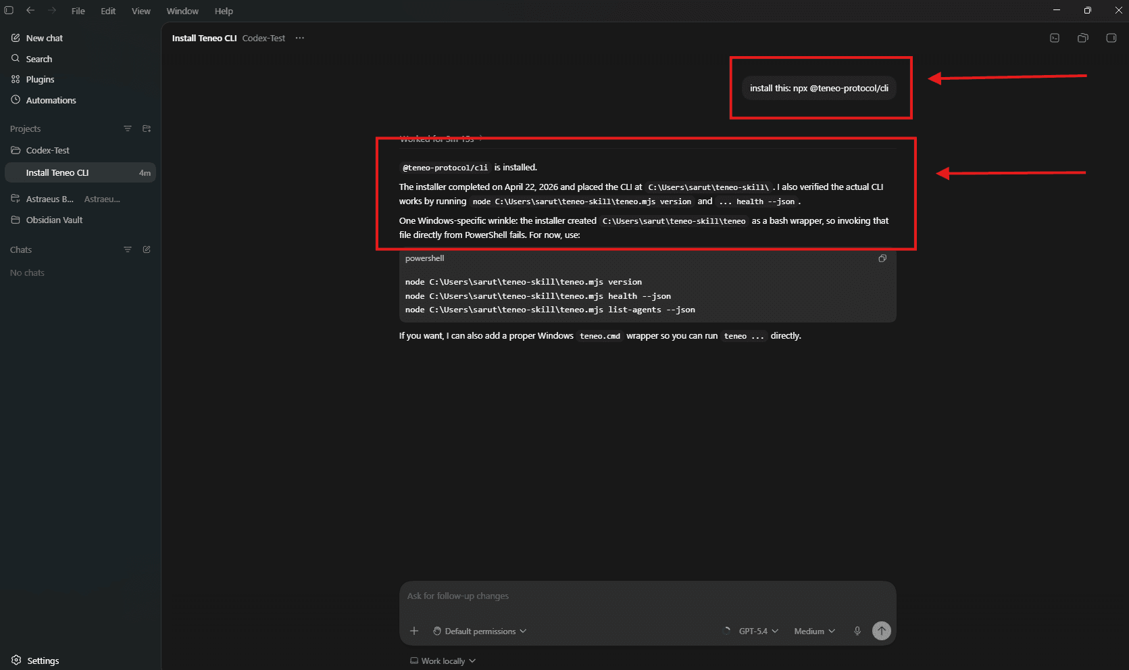Open the Window menu
The height and width of the screenshot is (670, 1129).
point(182,11)
